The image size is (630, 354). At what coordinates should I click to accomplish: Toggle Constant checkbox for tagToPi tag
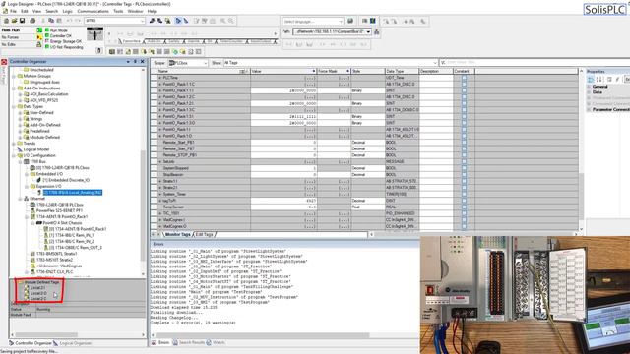tap(464, 201)
